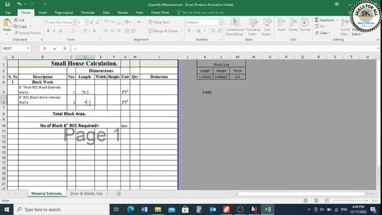This screenshot has width=382, height=215.
Task: Click the Cut scissors icon
Action: 16,20
